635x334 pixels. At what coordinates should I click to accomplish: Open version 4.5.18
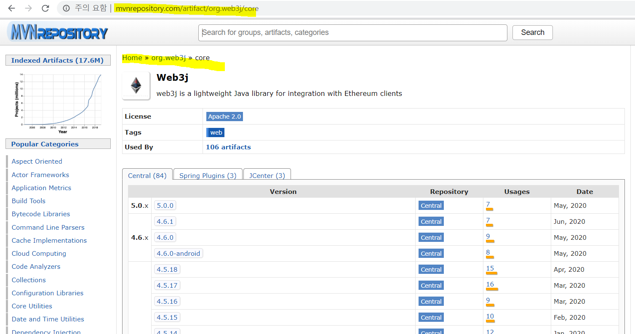coord(167,270)
